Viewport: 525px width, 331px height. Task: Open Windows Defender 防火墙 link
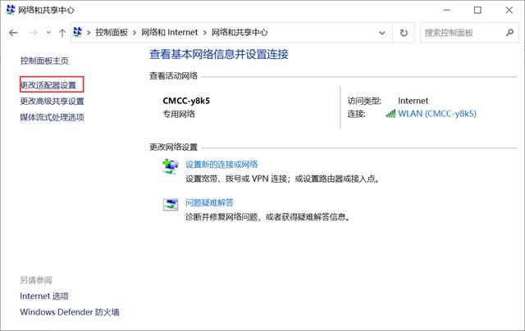point(70,312)
